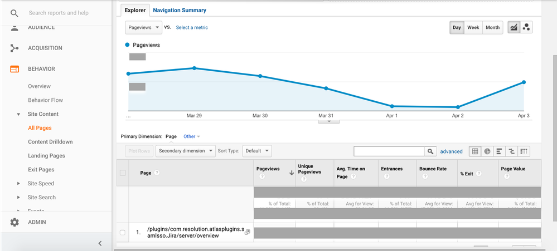Viewport: 557px width, 251px height.
Task: Select Page as primary dimension
Action: point(171,136)
